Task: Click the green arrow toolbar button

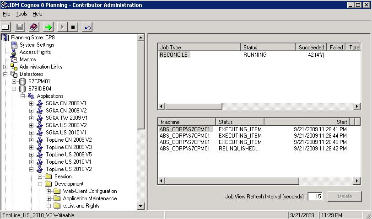Action: (48, 27)
